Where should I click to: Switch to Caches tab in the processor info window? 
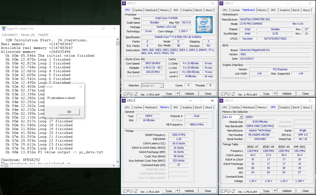tap(138, 10)
